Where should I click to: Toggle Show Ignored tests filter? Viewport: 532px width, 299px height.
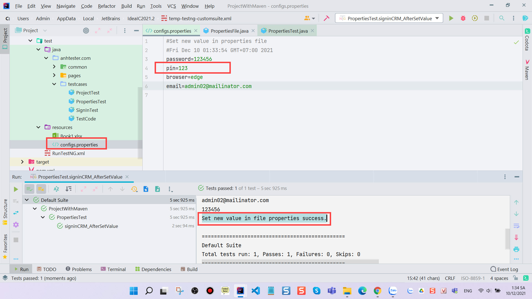[41, 189]
